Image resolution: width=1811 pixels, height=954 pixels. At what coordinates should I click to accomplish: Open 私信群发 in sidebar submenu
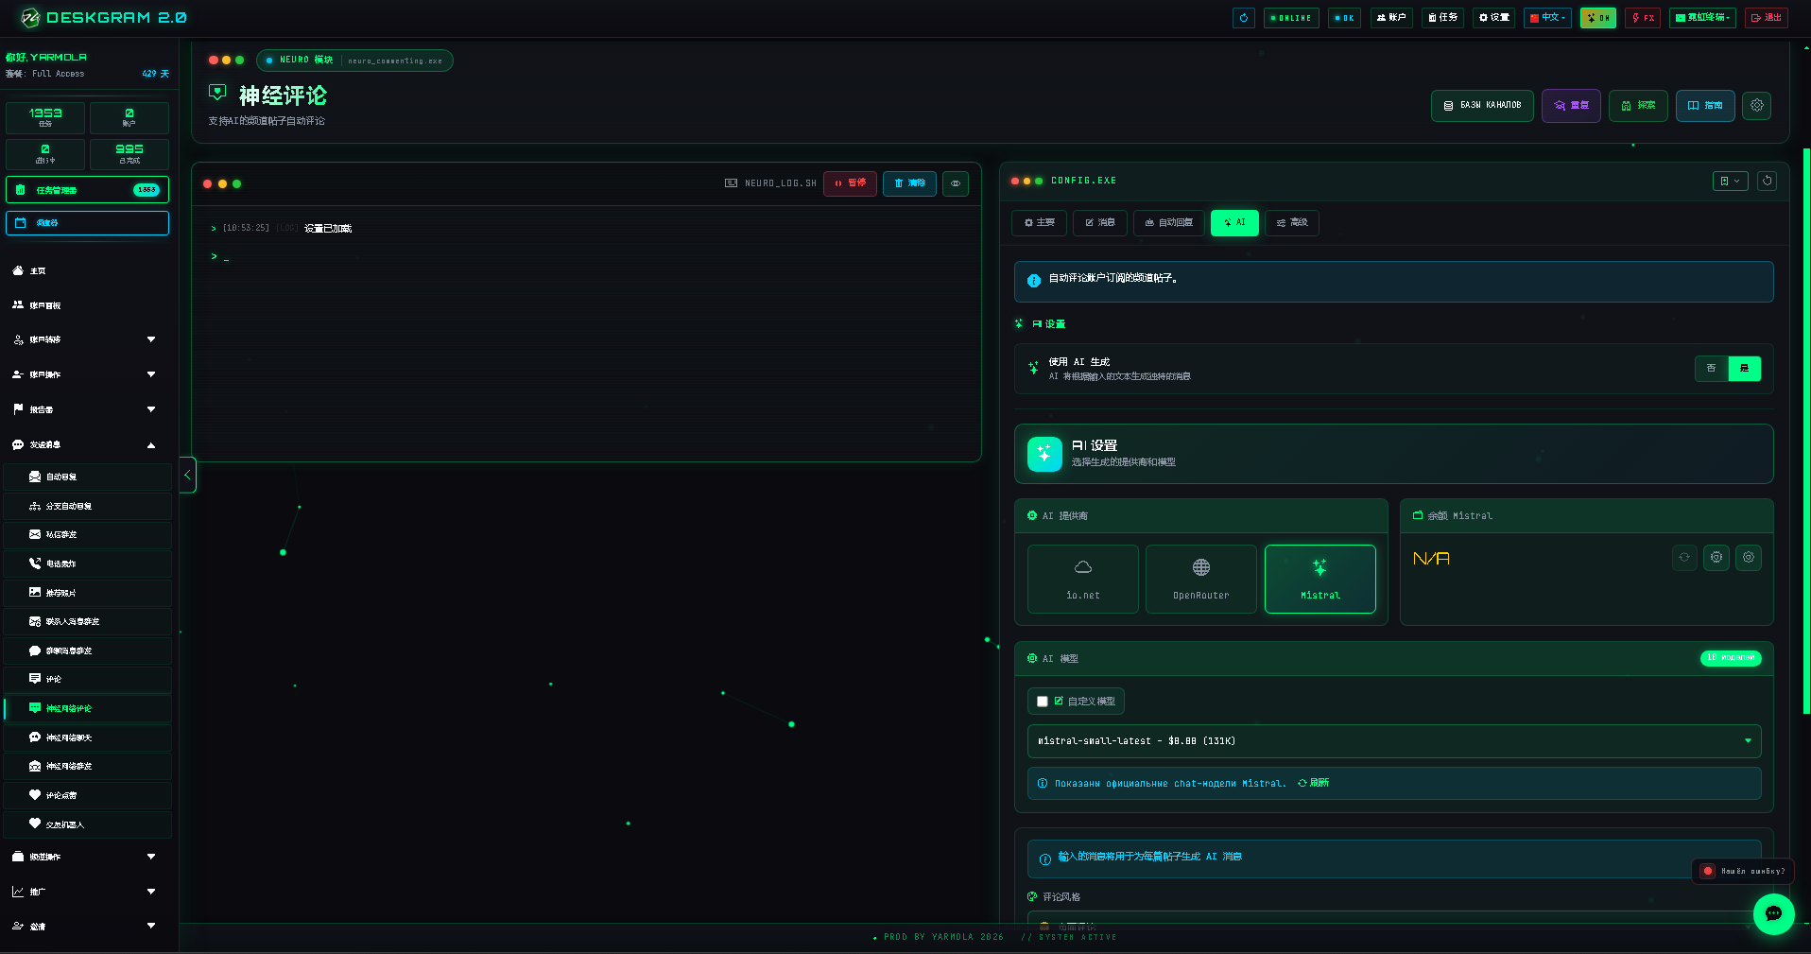pyautogui.click(x=88, y=535)
